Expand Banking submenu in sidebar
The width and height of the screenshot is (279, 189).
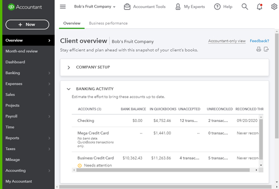[49, 73]
